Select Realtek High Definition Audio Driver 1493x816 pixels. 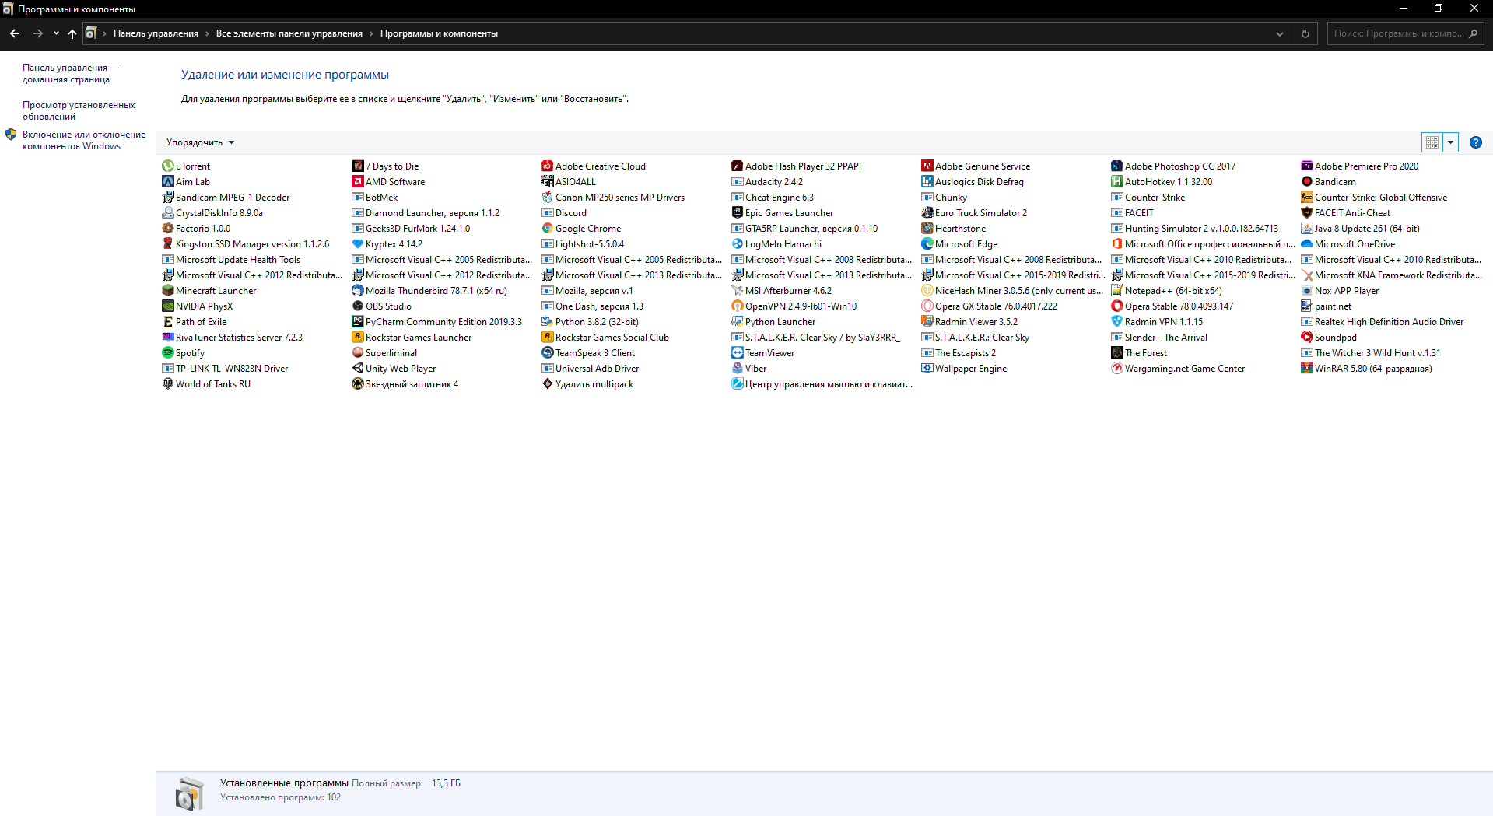(x=1383, y=321)
